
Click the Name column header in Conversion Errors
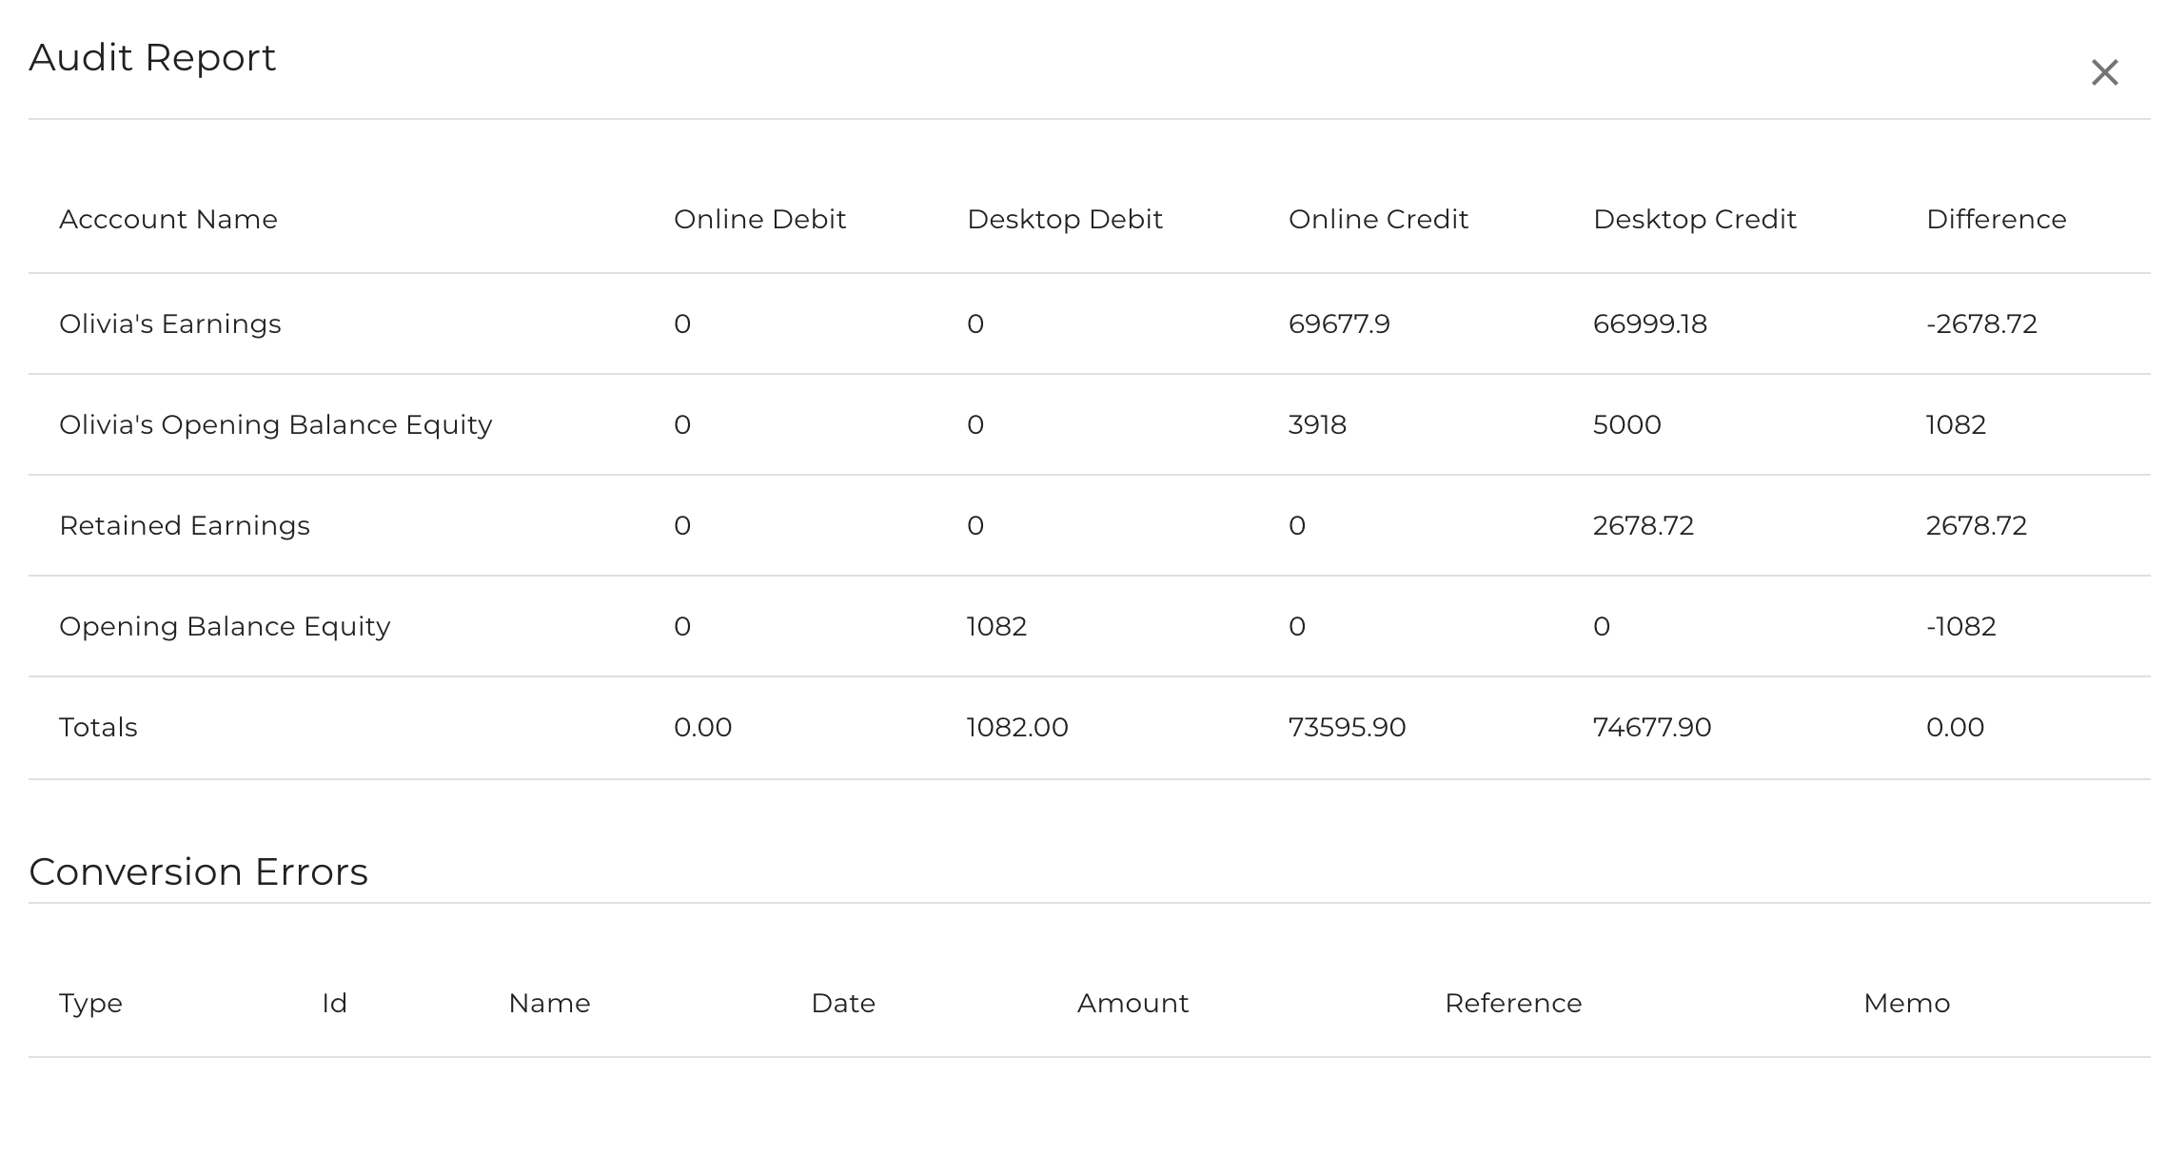[x=549, y=1004]
